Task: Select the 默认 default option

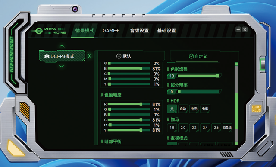Action: pyautogui.click(x=124, y=56)
